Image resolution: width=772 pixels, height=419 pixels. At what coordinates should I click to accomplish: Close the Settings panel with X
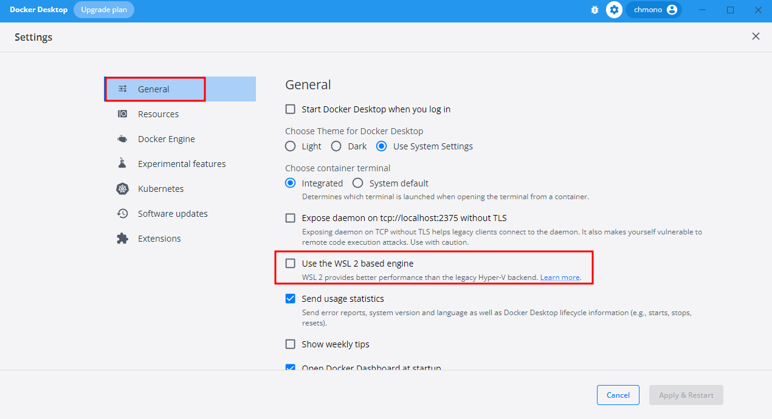[x=756, y=36]
